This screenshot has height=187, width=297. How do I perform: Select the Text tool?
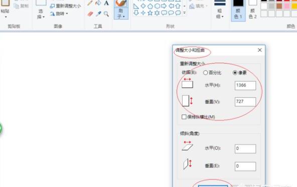tap(106, 3)
